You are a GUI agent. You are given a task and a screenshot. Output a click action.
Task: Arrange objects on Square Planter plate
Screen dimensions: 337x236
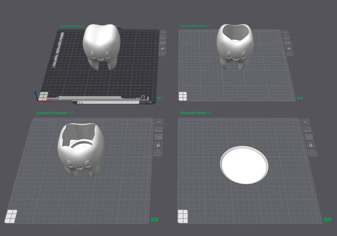click(x=158, y=137)
